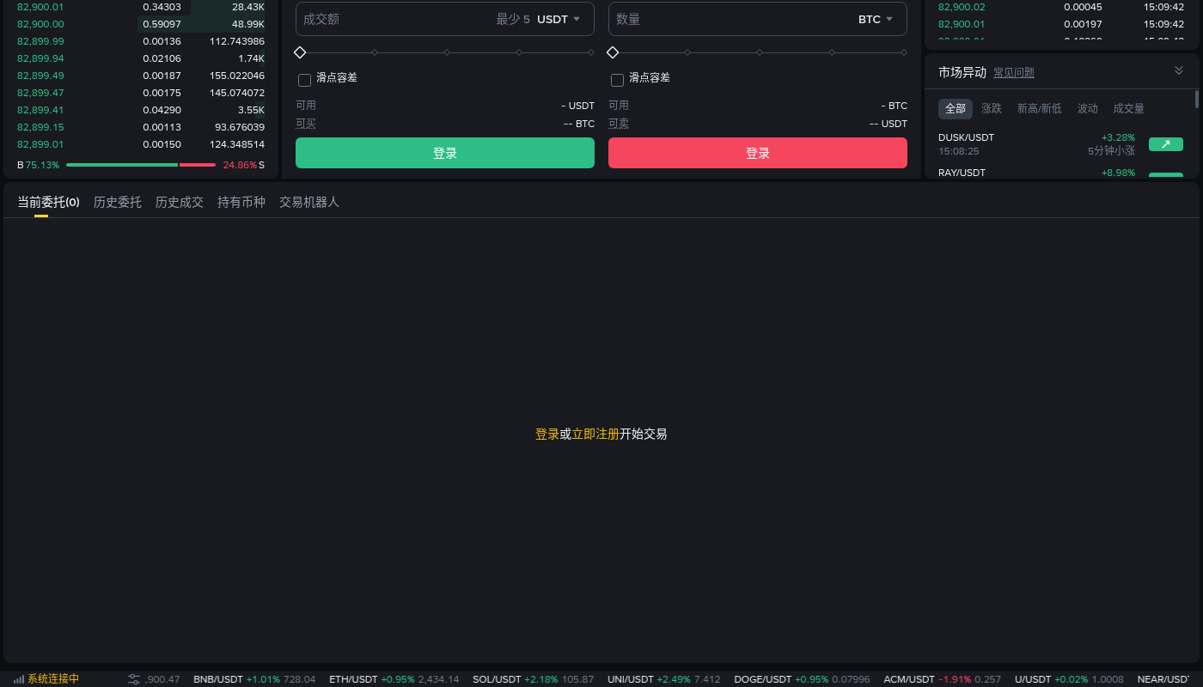Image resolution: width=1203 pixels, height=687 pixels.
Task: Select the 82,900.00 order book price
Action: 40,24
